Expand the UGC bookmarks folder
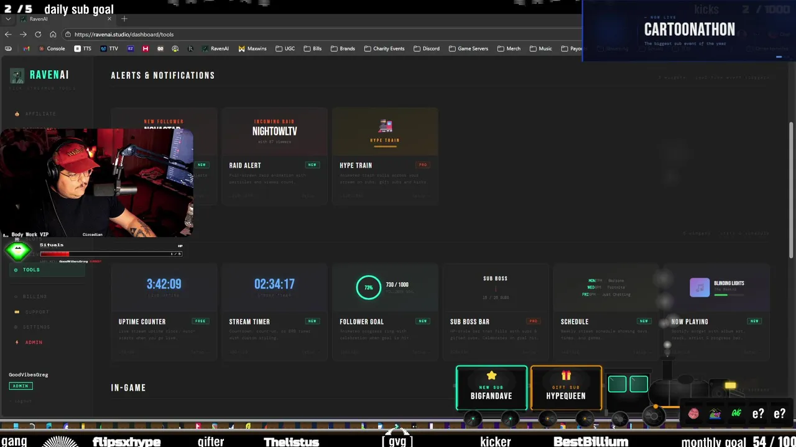This screenshot has height=447, width=796. pos(285,48)
